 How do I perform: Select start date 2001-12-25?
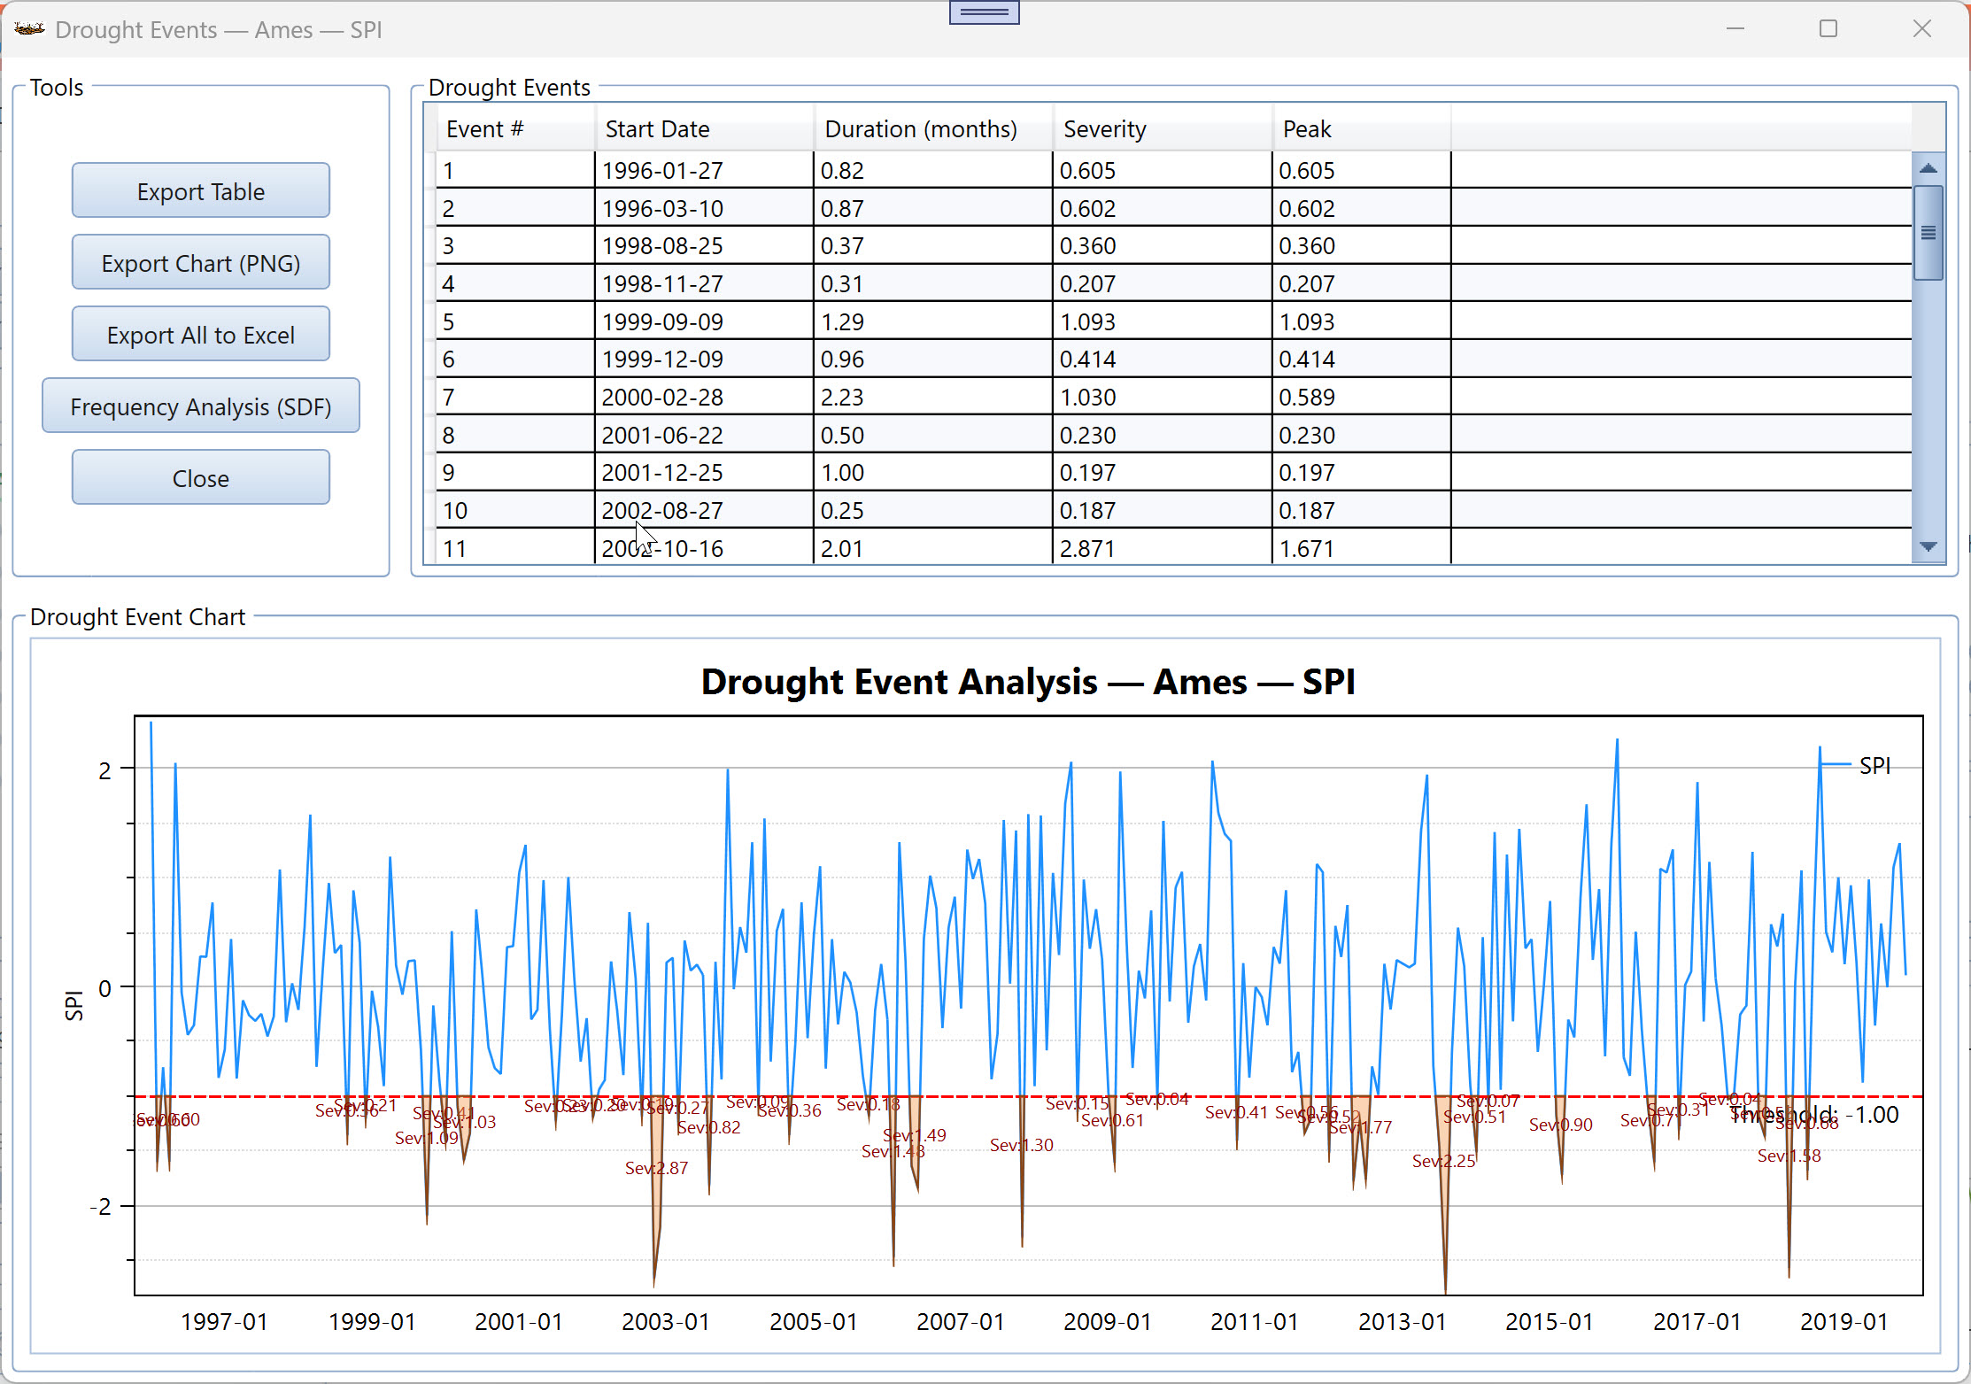pos(704,473)
